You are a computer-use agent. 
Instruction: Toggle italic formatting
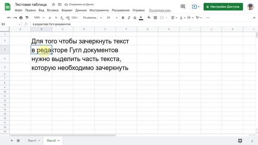coord(129,18)
